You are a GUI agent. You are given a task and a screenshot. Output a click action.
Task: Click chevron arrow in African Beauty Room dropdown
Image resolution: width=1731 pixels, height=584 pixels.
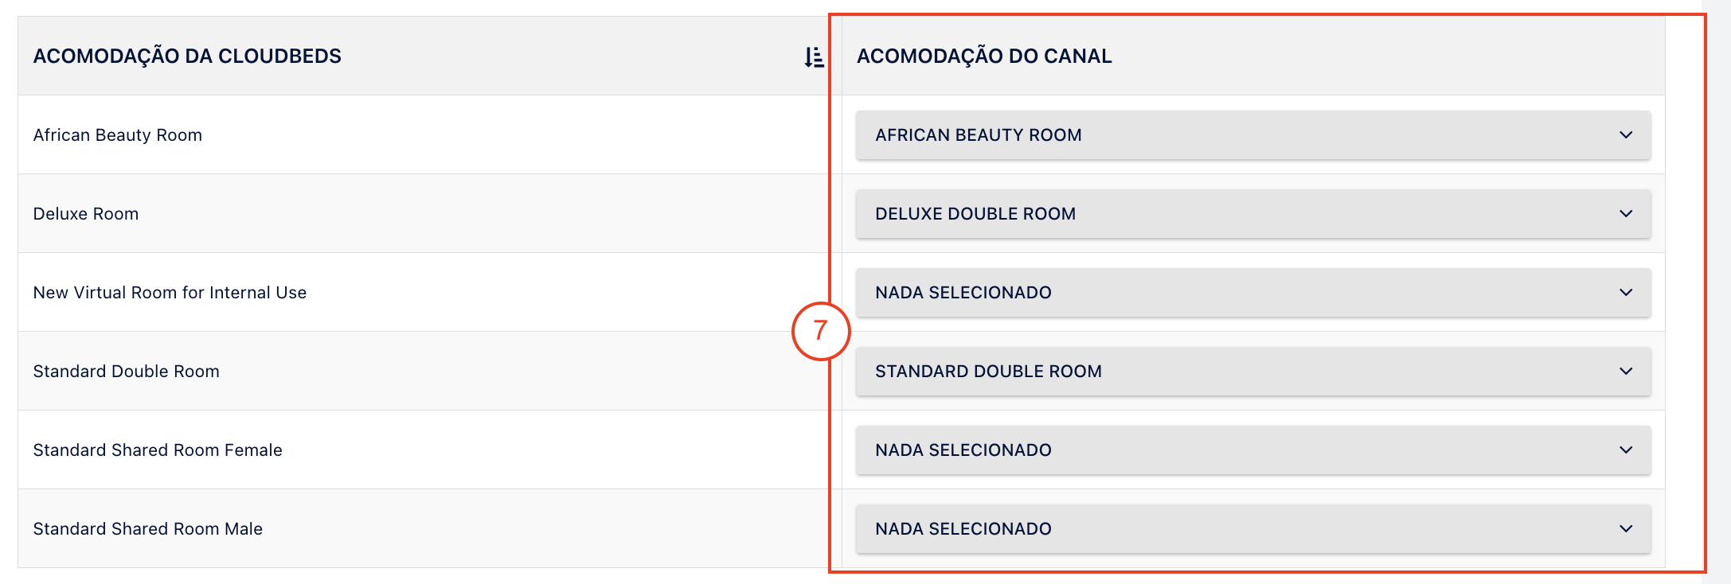coord(1626,135)
